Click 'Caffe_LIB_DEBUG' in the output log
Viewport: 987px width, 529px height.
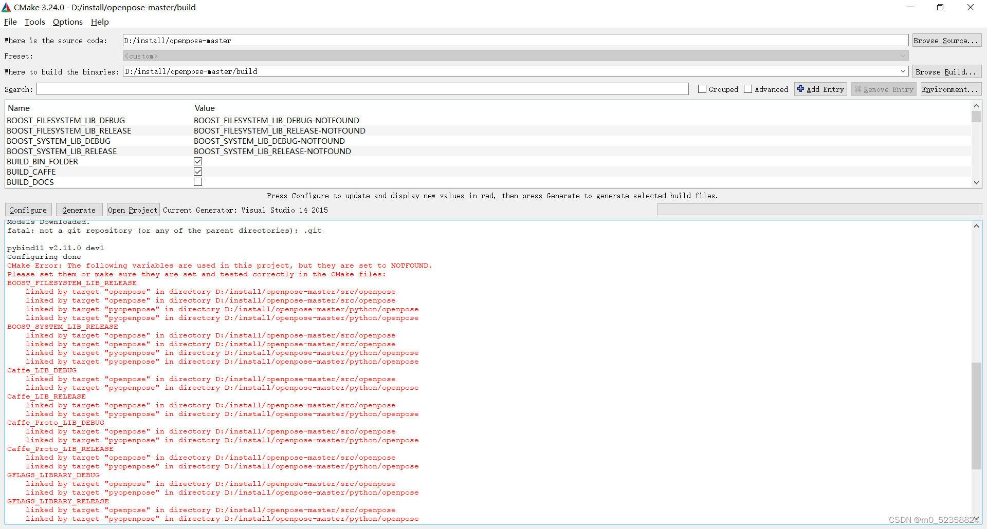coord(42,370)
